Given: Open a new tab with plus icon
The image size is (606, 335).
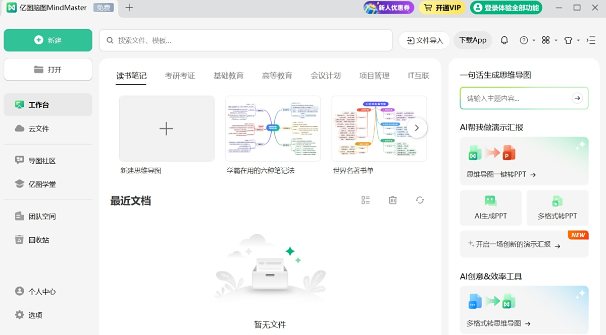Looking at the screenshot, I should (x=129, y=8).
